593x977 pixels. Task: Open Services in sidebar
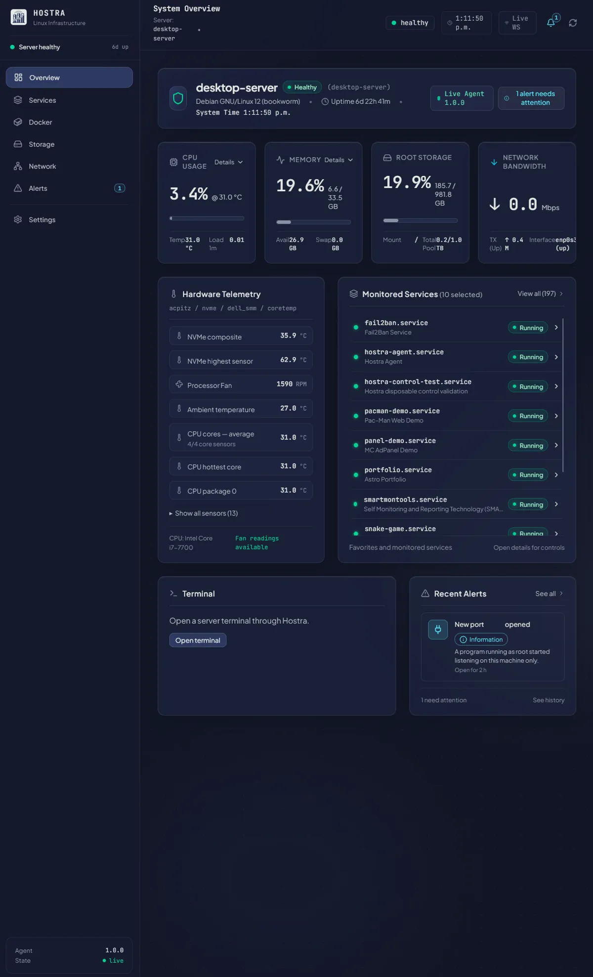point(69,100)
